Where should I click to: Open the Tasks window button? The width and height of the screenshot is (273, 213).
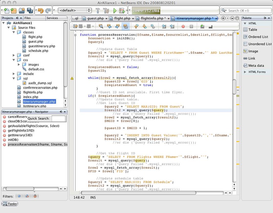(10, 204)
